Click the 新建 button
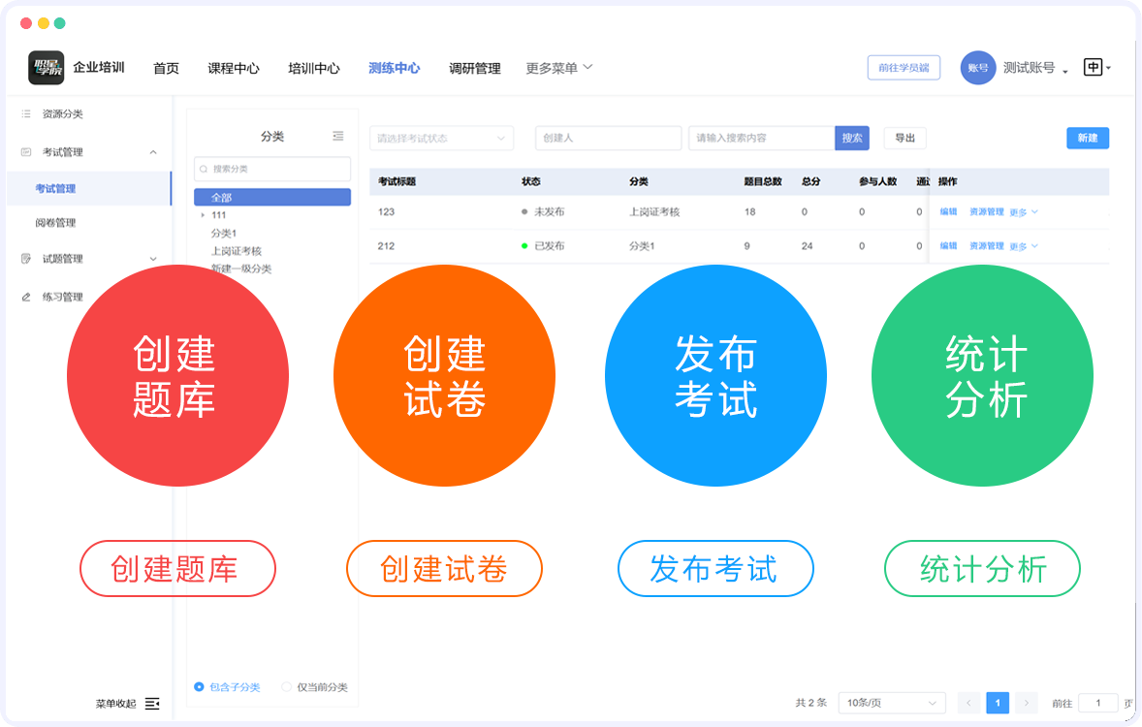The height and width of the screenshot is (727, 1142). coord(1087,138)
